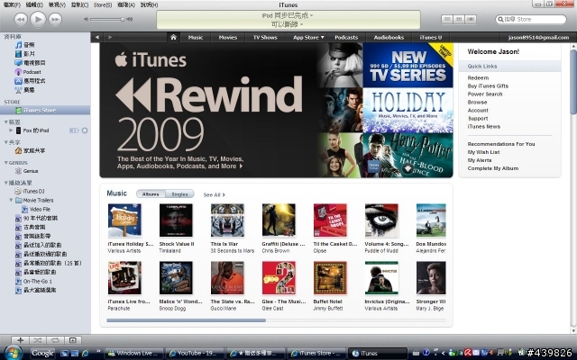577x360 pixels.
Task: Select iTunes Store in sidebar
Action: [45, 110]
